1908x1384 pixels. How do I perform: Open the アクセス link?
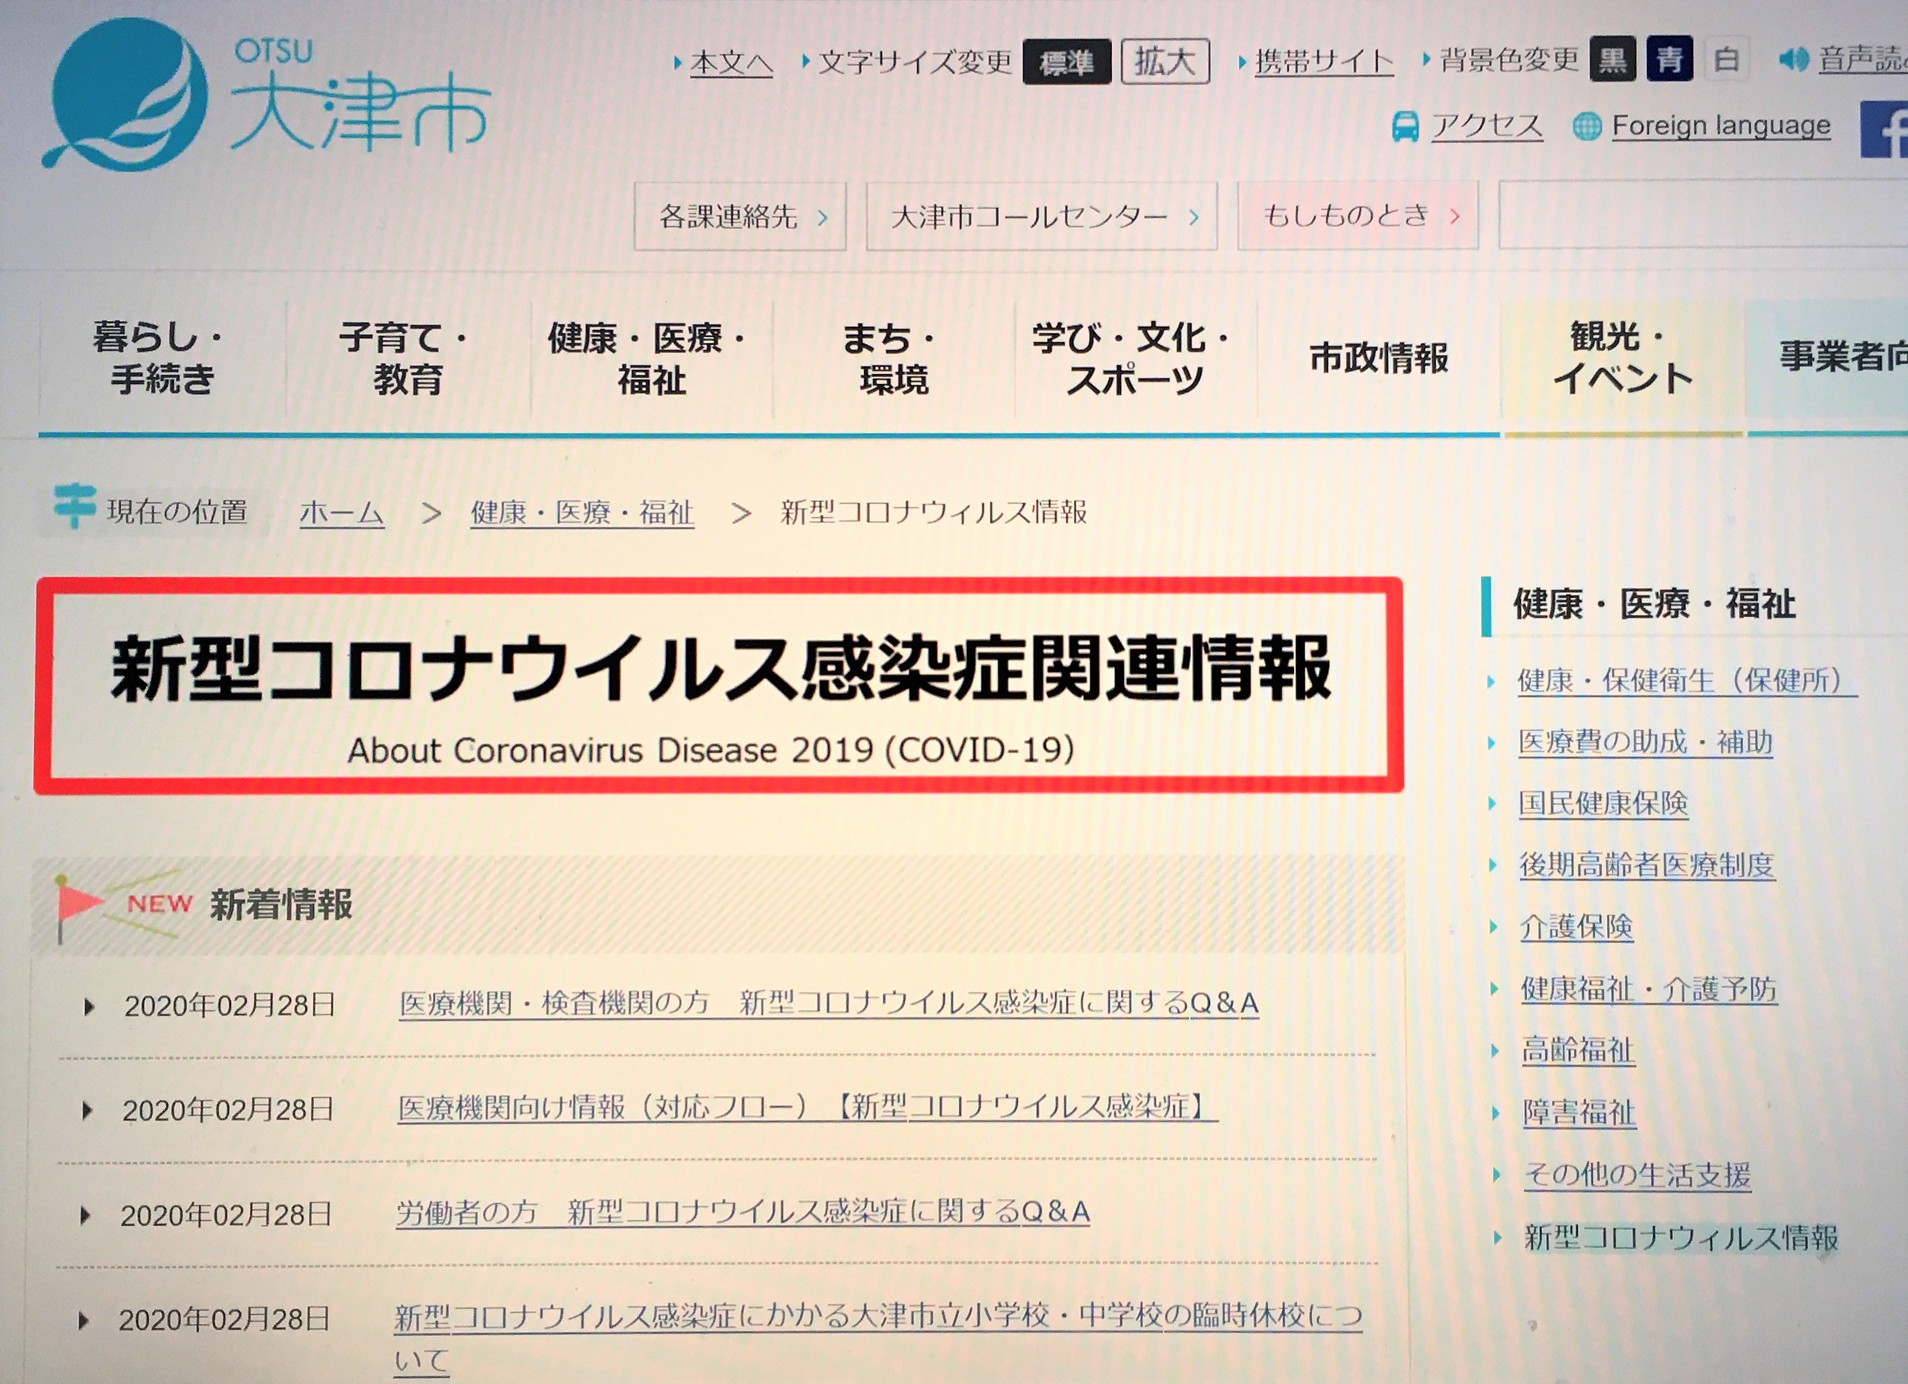click(1488, 126)
